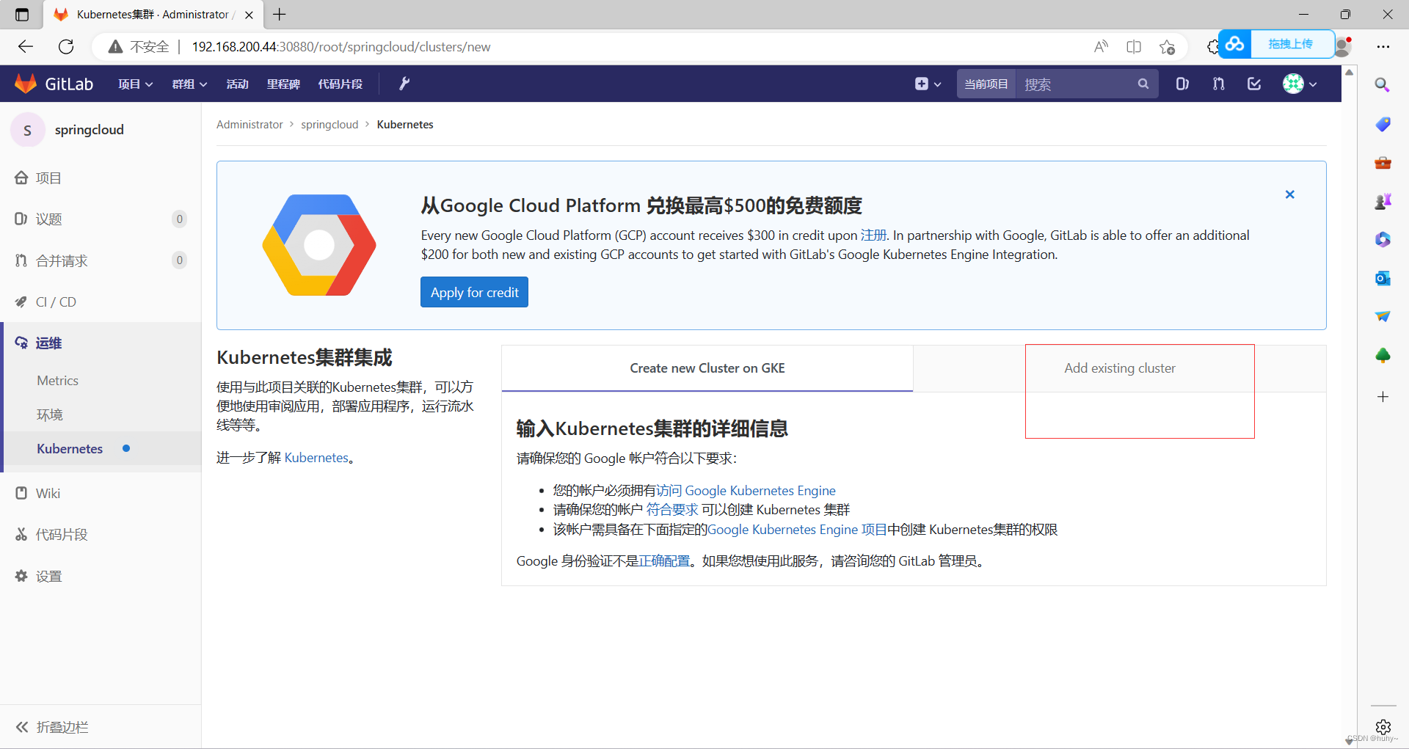
Task: Open Edge sidebar green tree icon
Action: coord(1383,355)
